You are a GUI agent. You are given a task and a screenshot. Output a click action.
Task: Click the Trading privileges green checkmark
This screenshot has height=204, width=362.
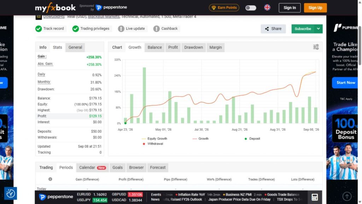tap(76, 29)
